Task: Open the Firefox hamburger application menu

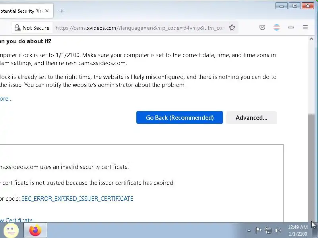Action: 305,27
